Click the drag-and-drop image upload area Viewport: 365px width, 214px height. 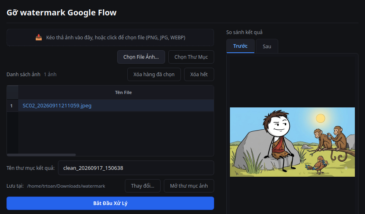click(110, 37)
